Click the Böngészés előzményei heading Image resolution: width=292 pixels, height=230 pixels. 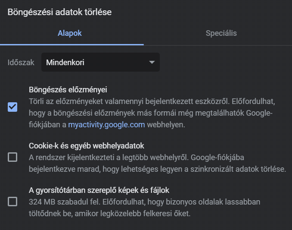click(x=68, y=90)
